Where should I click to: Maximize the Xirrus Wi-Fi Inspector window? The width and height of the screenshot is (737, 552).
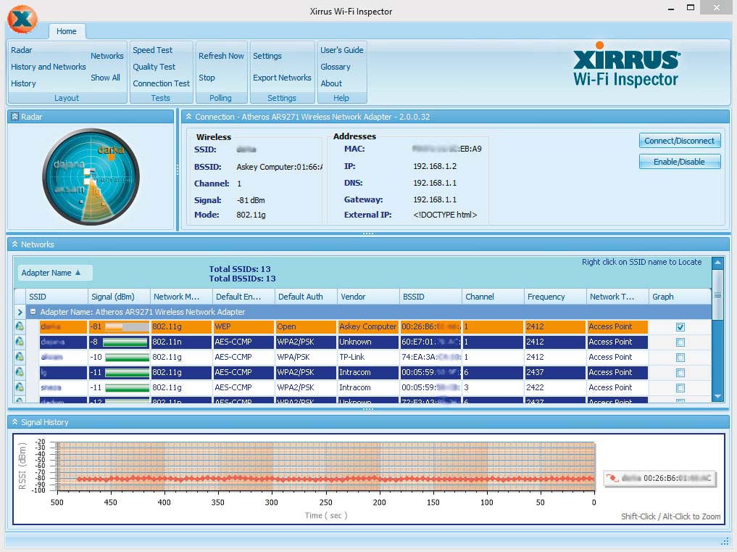point(691,7)
